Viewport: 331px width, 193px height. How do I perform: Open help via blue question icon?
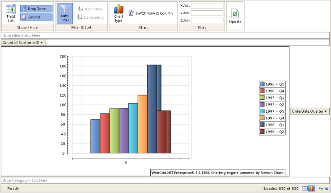(x=327, y=189)
